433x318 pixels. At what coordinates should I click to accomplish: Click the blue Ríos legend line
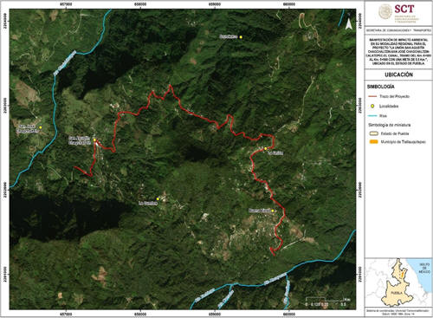pyautogui.click(x=372, y=116)
